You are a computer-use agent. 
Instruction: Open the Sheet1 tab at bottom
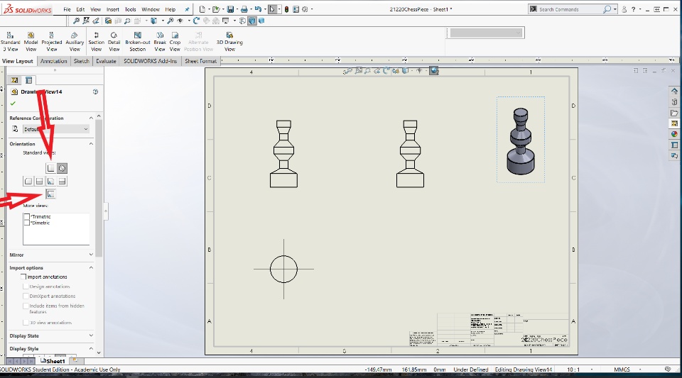[54, 361]
